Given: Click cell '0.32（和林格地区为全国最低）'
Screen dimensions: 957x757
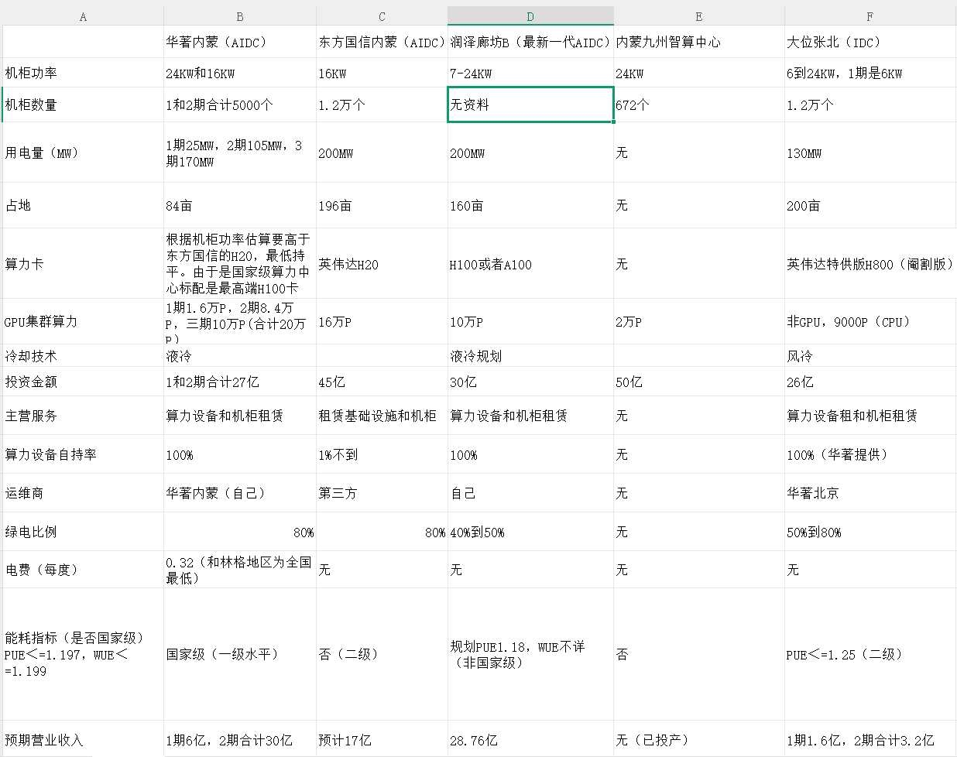Looking at the screenshot, I should [240, 570].
